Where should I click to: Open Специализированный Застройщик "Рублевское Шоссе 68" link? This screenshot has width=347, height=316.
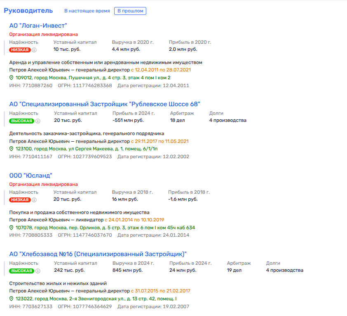point(105,104)
